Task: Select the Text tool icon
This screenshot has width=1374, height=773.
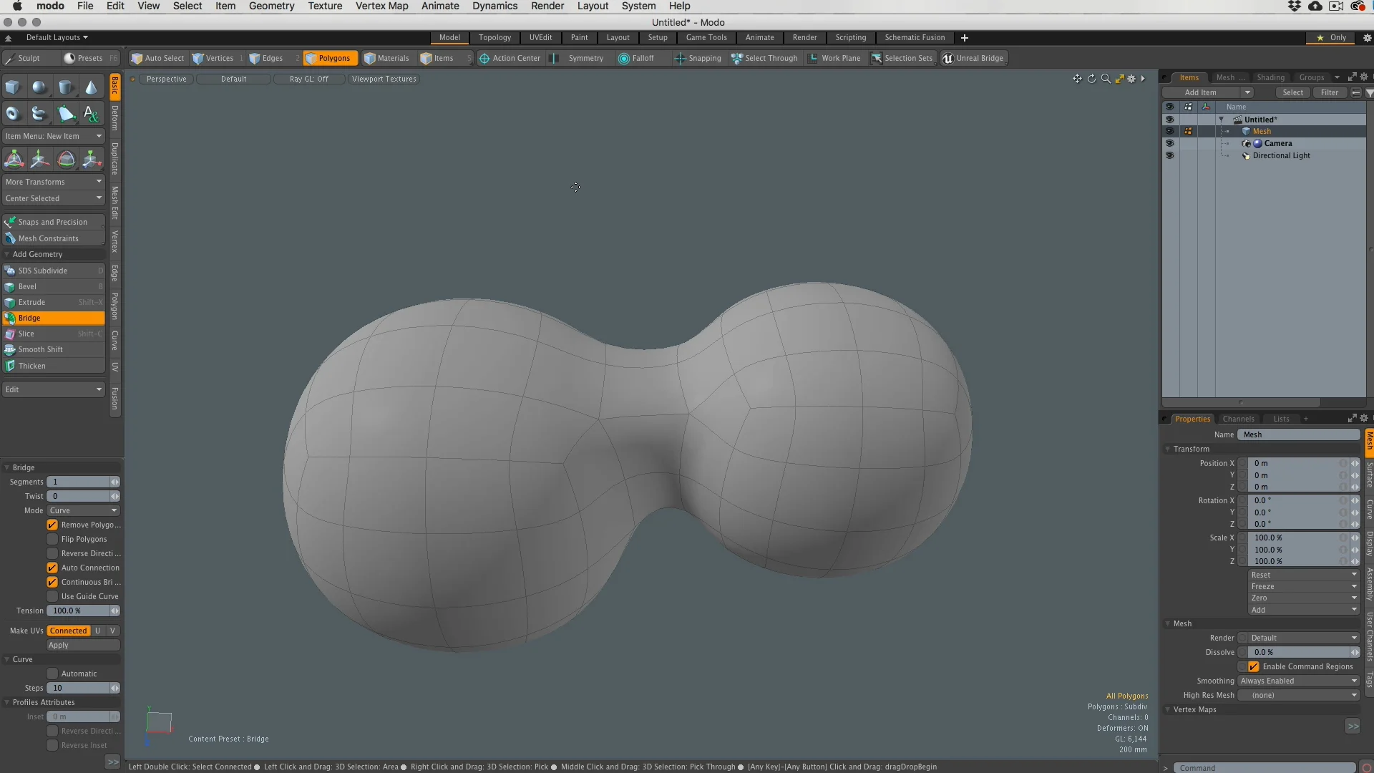Action: (92, 113)
